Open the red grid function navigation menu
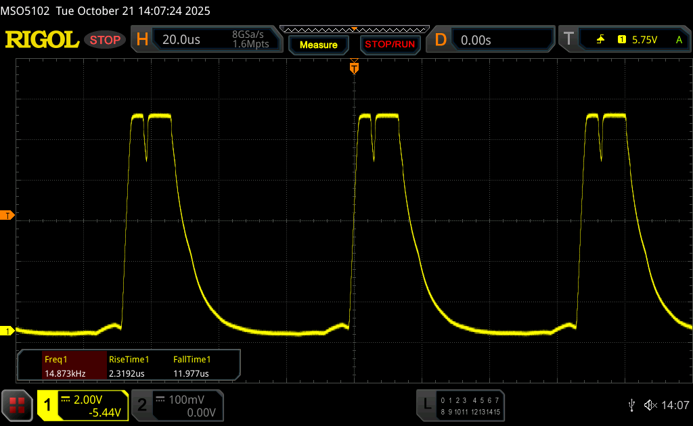 click(x=17, y=404)
